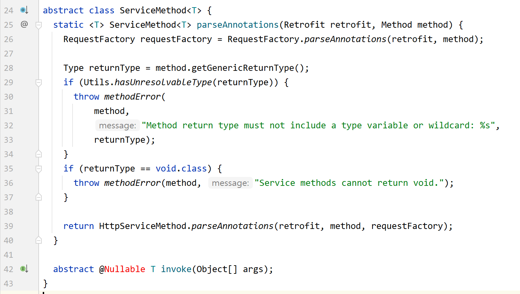The width and height of the screenshot is (520, 294).
Task: Click line number 43 in the gutter
Action: coord(9,284)
